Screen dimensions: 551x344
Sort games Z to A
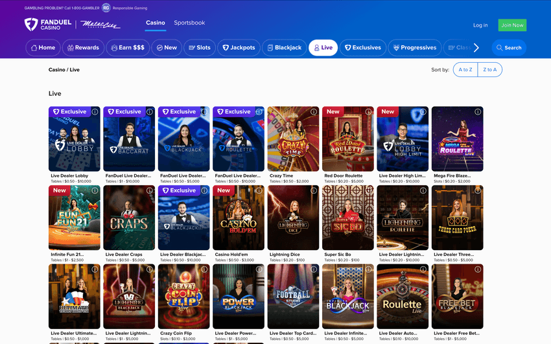pyautogui.click(x=490, y=69)
